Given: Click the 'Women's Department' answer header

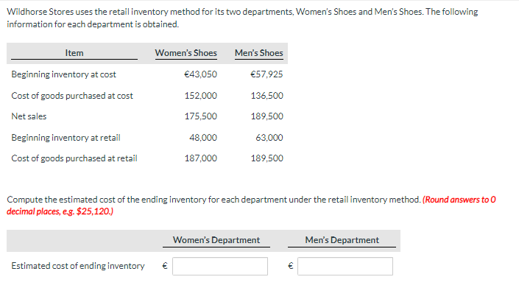Looking at the screenshot, I should pyautogui.click(x=216, y=240).
